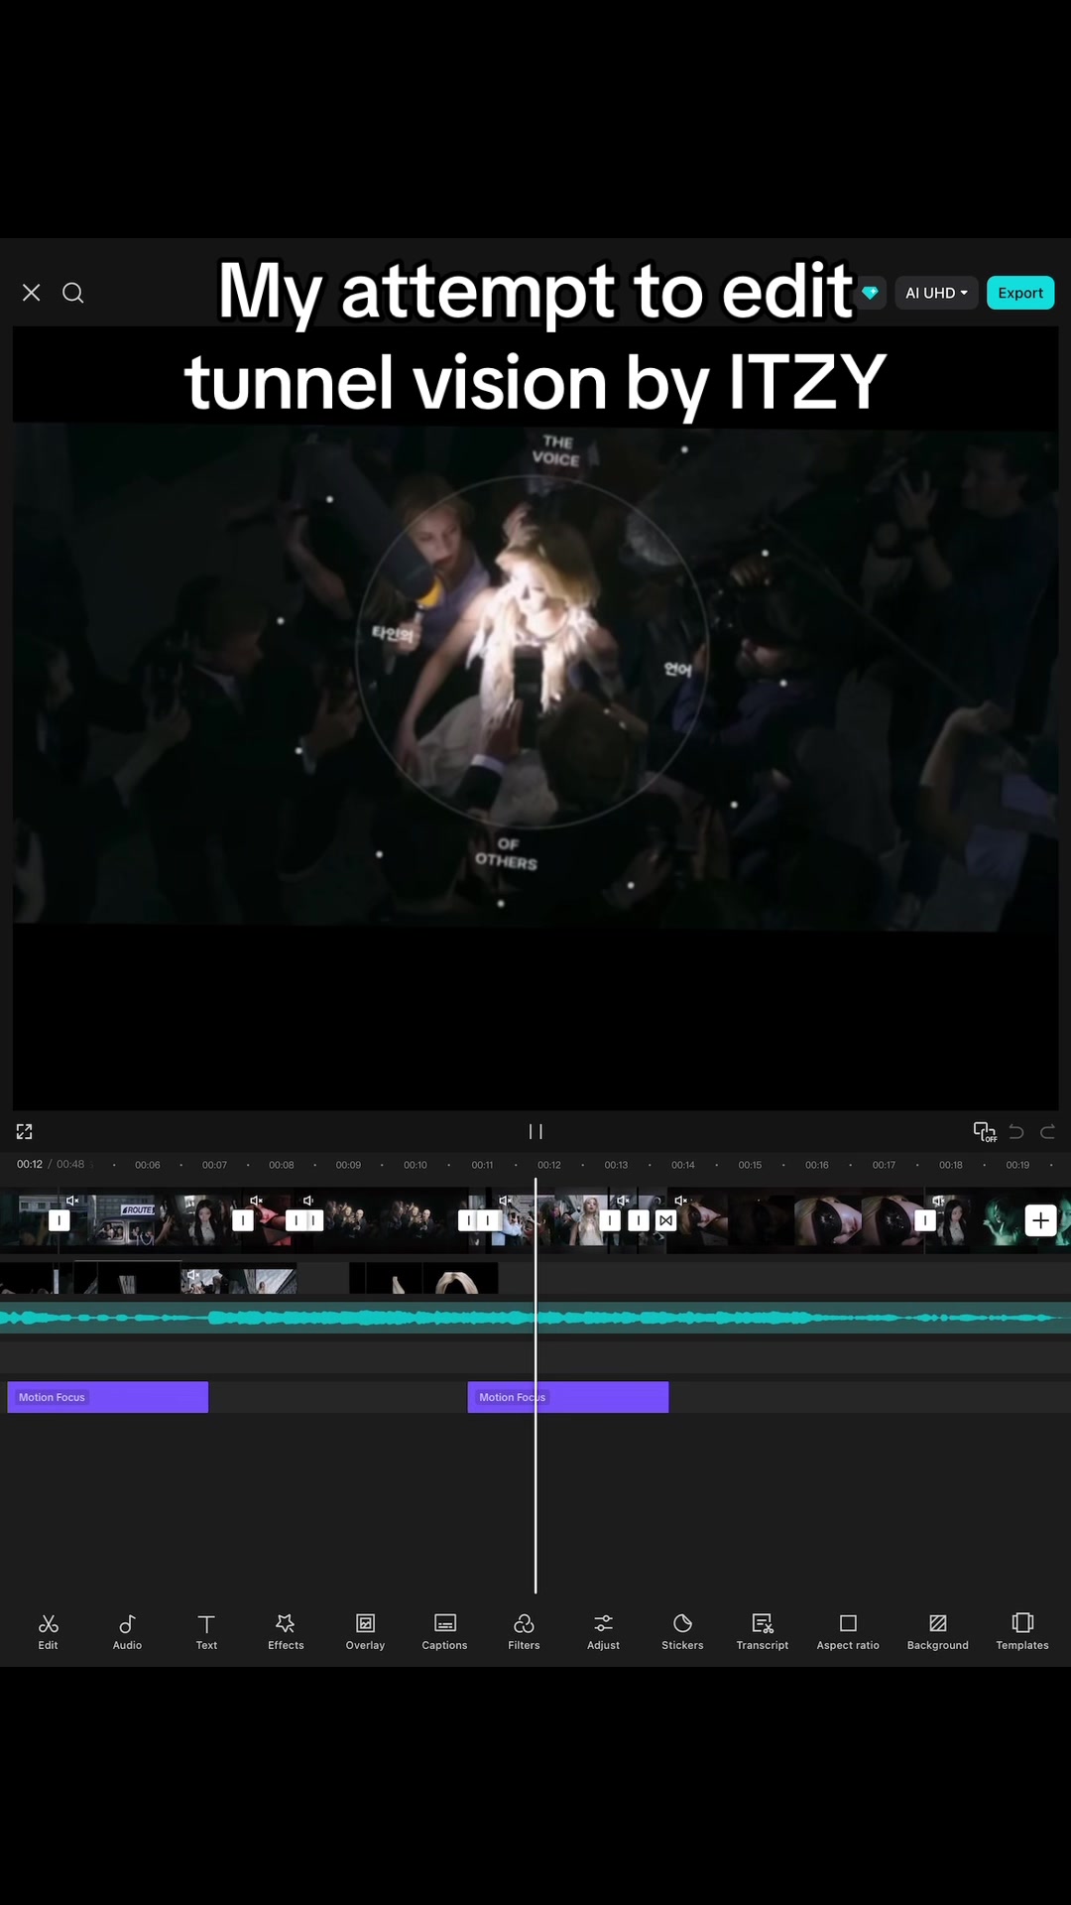Tap the transition marker before the playhead
The image size is (1071, 1905).
(488, 1220)
